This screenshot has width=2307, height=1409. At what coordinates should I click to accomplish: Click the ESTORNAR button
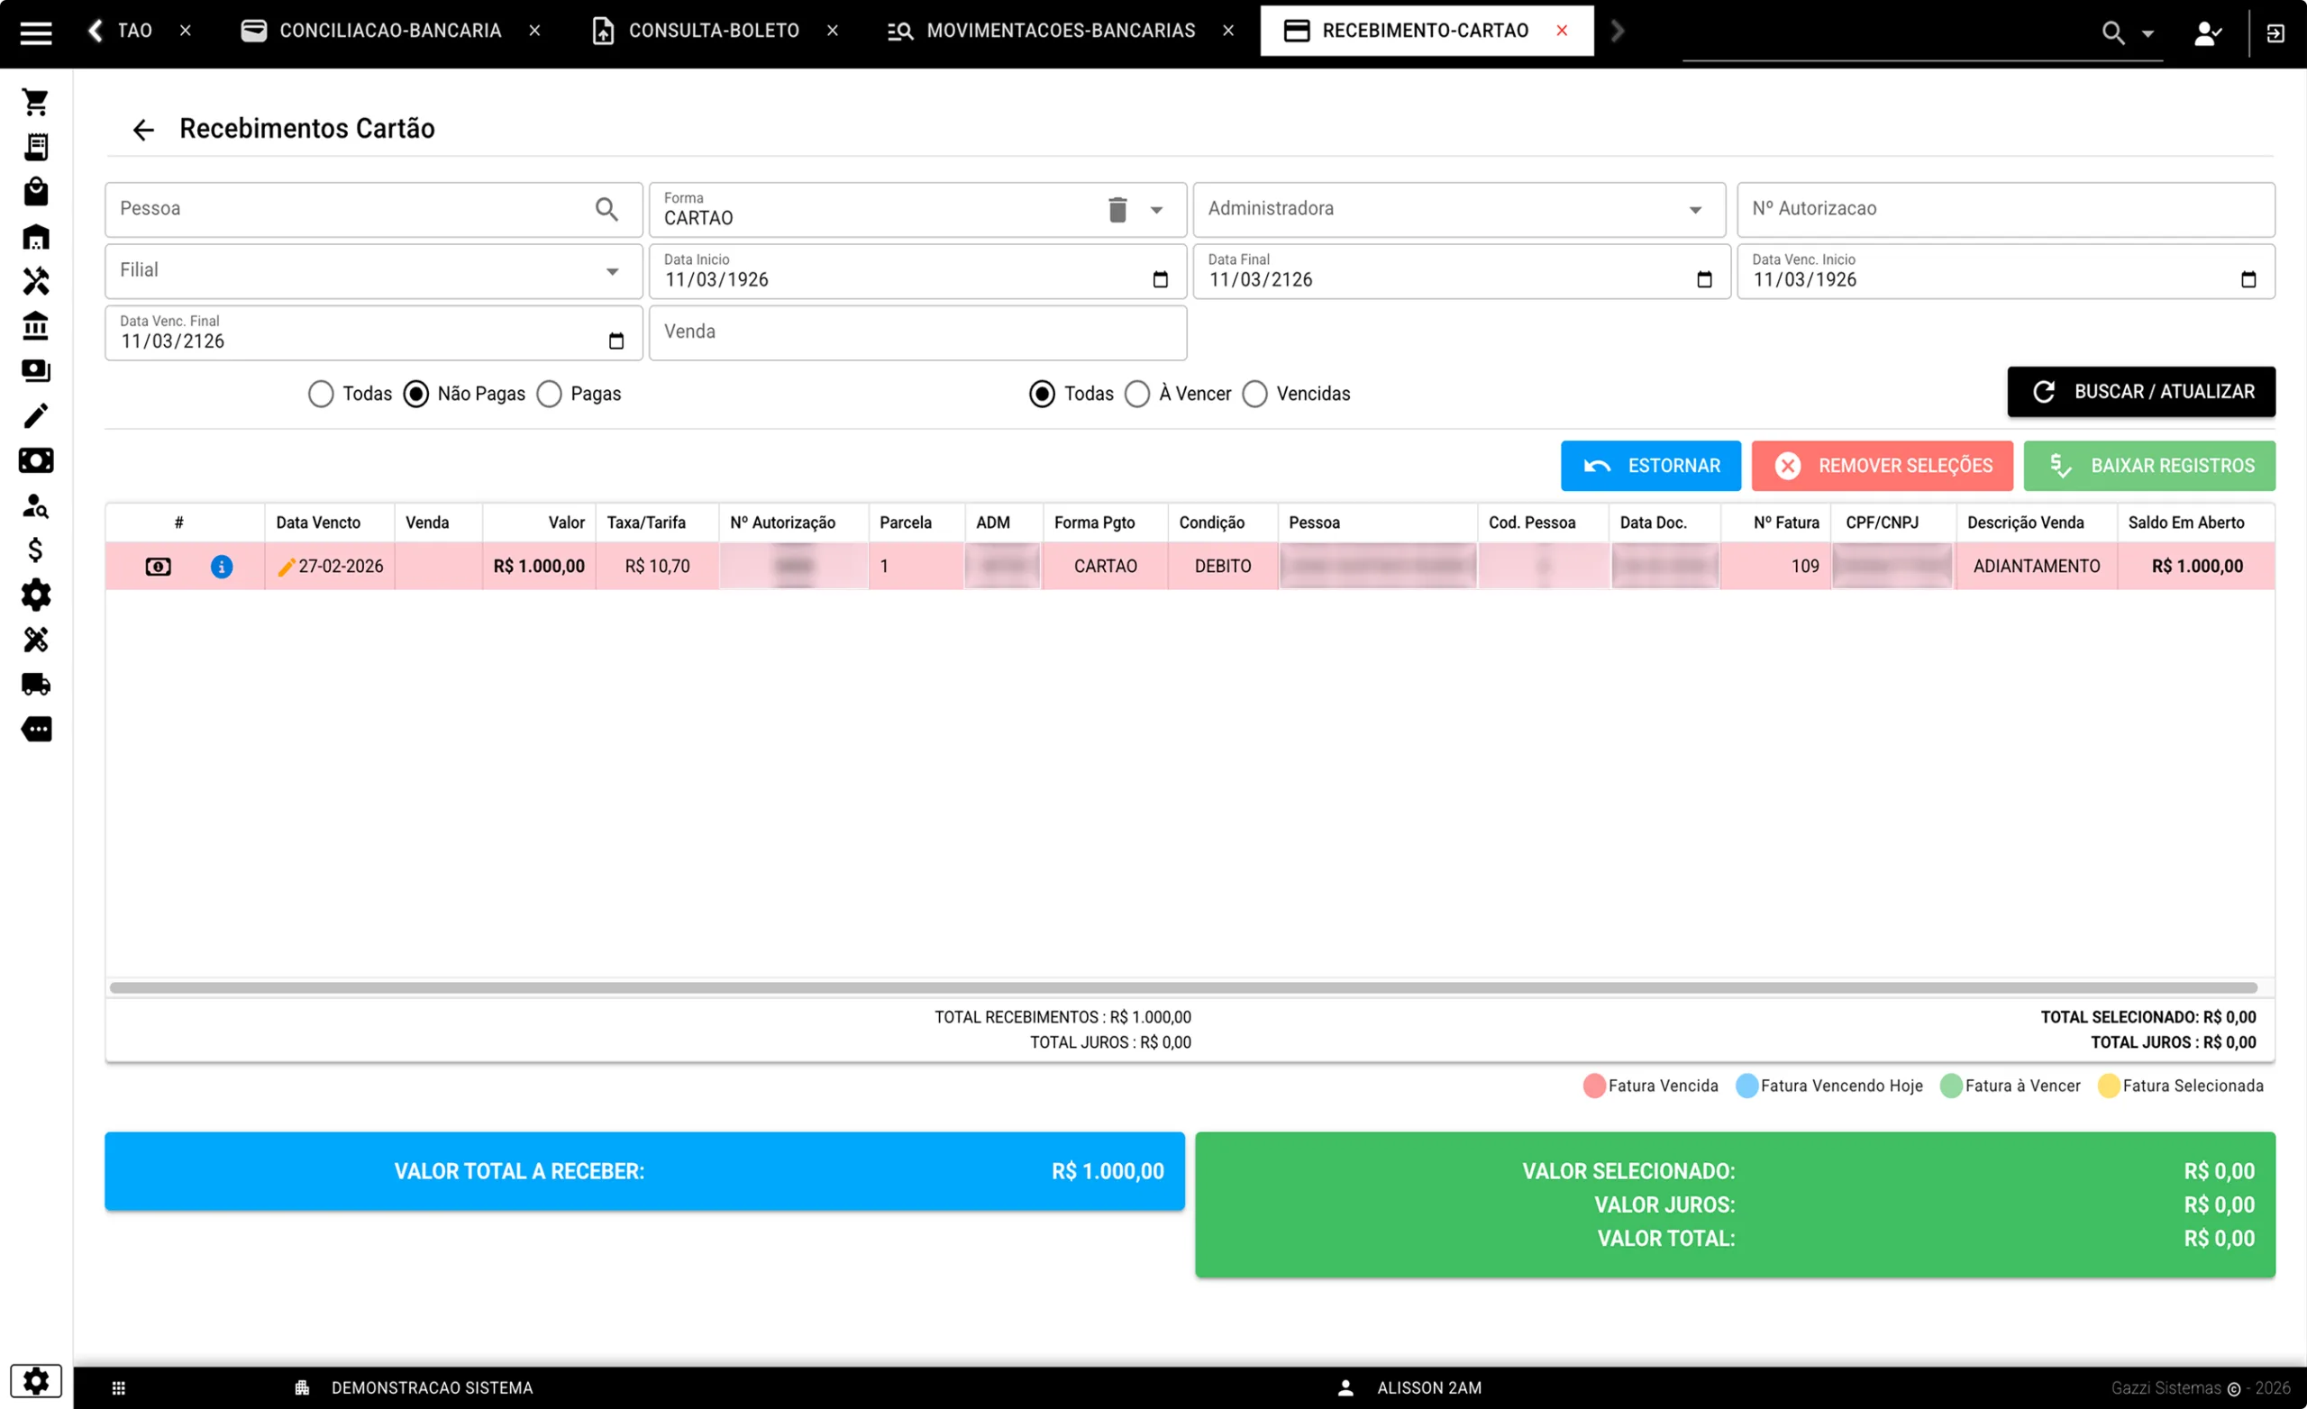[1650, 465]
